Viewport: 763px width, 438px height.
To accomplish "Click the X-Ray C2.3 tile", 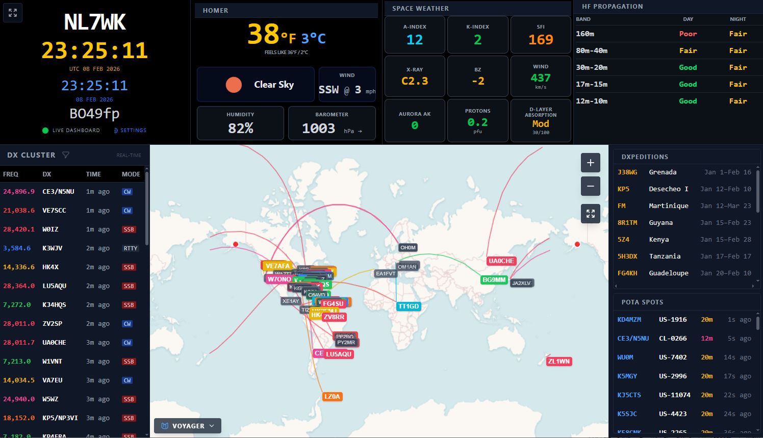I will pyautogui.click(x=415, y=76).
